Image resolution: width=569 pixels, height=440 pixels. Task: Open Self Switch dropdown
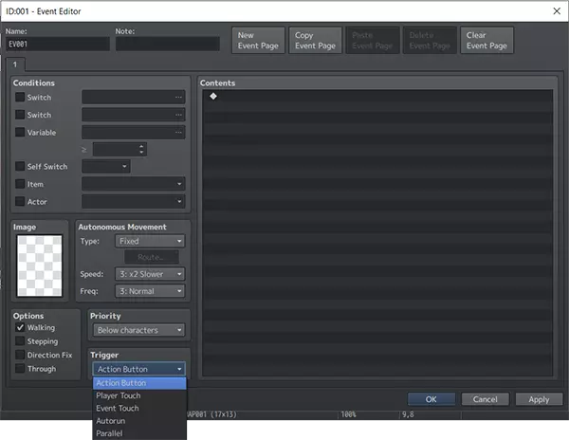pos(105,167)
